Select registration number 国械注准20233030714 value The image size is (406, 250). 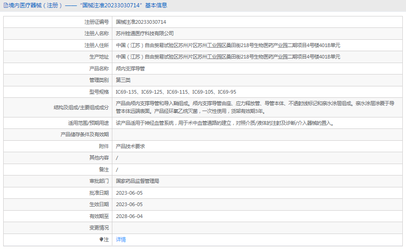pyautogui.click(x=141, y=22)
